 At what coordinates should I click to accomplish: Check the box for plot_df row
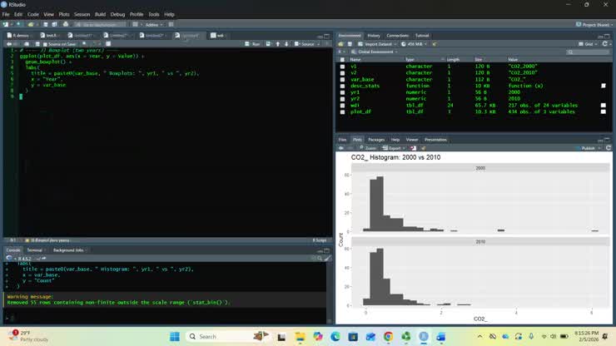click(342, 111)
